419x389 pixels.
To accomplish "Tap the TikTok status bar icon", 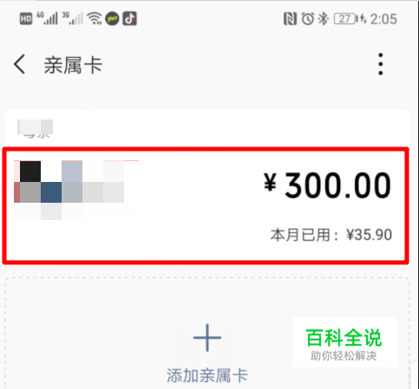I will (x=129, y=19).
